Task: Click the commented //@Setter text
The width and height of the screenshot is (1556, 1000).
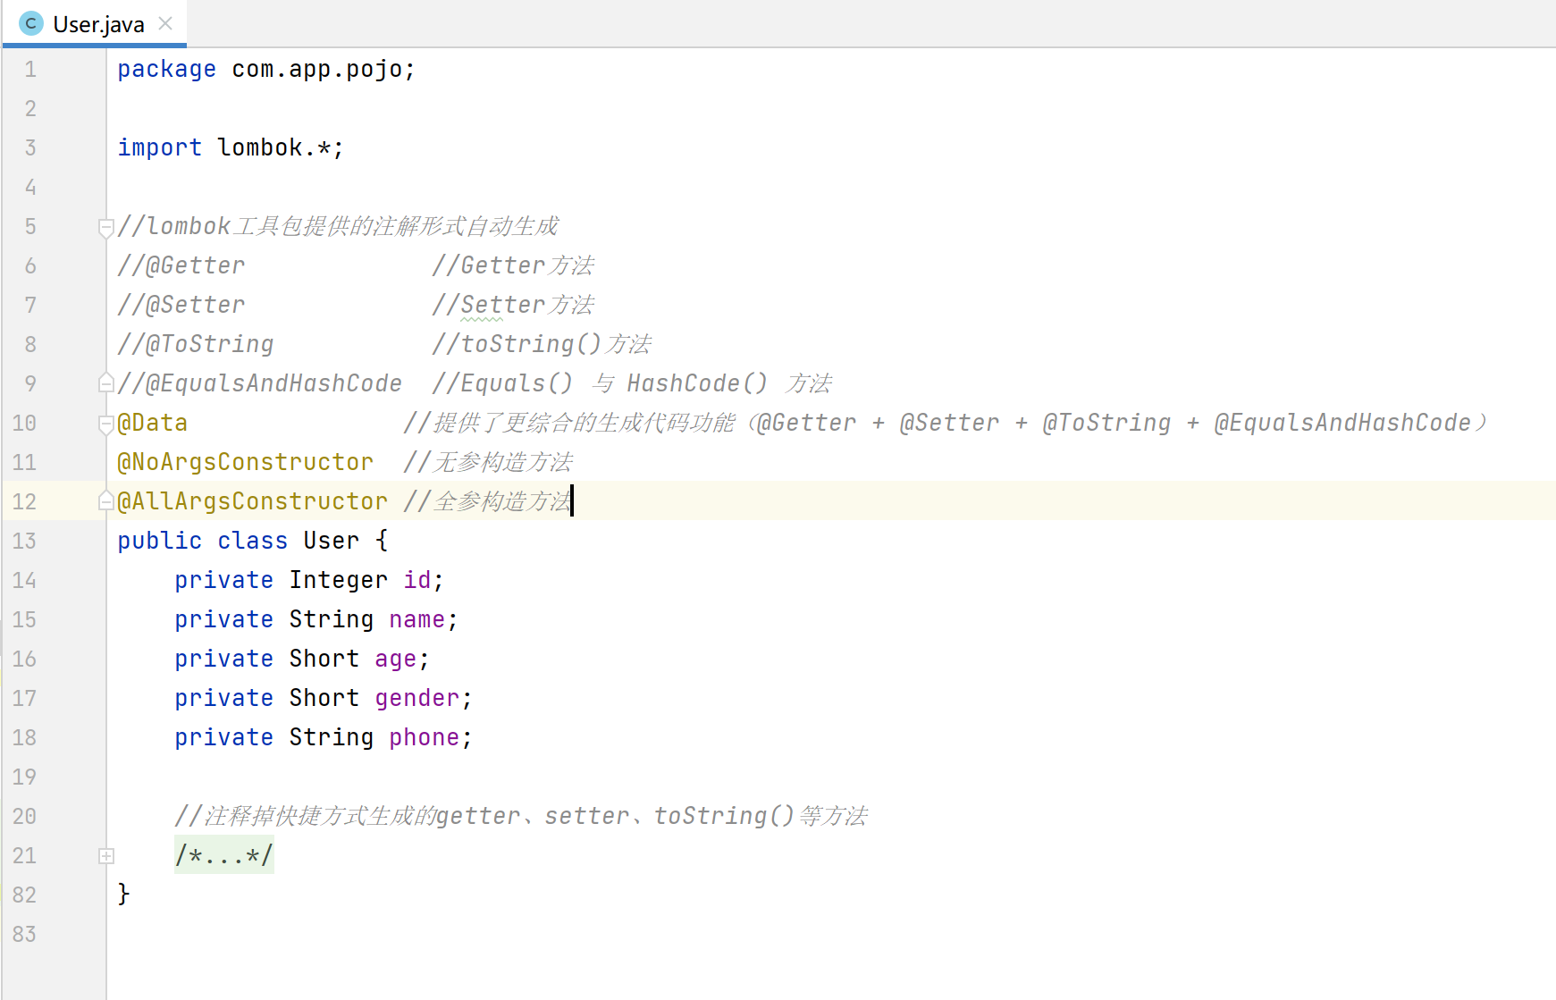Action: (x=181, y=305)
